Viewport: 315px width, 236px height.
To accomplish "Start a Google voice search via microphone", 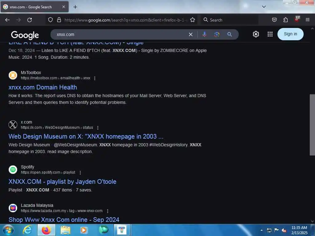I will pos(204,34).
